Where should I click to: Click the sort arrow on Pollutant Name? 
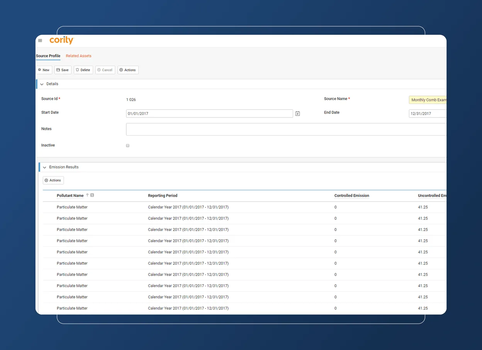[87, 195]
